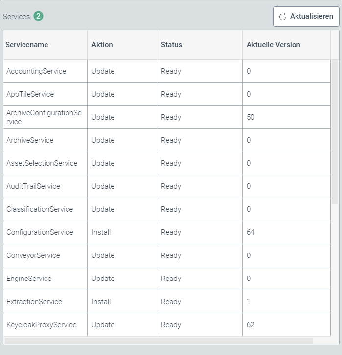Click ArchiveConfigurationService in the table
The width and height of the screenshot is (342, 355).
click(44, 117)
